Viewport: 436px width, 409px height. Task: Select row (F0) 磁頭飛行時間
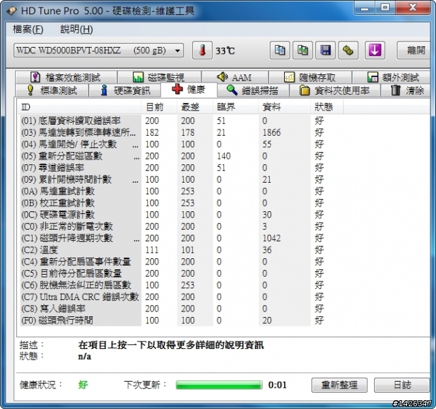coord(182,320)
